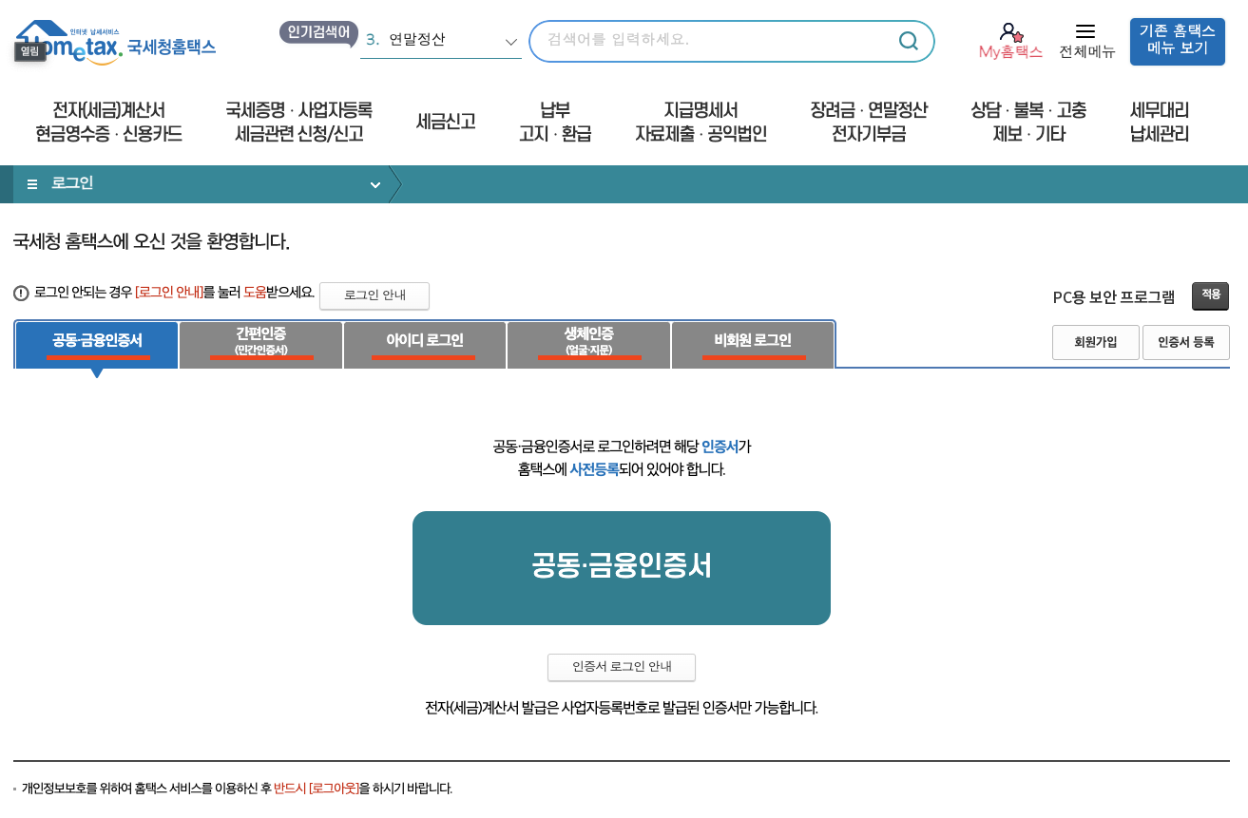Click the large 공동·금융인증서 login button

[x=621, y=567]
